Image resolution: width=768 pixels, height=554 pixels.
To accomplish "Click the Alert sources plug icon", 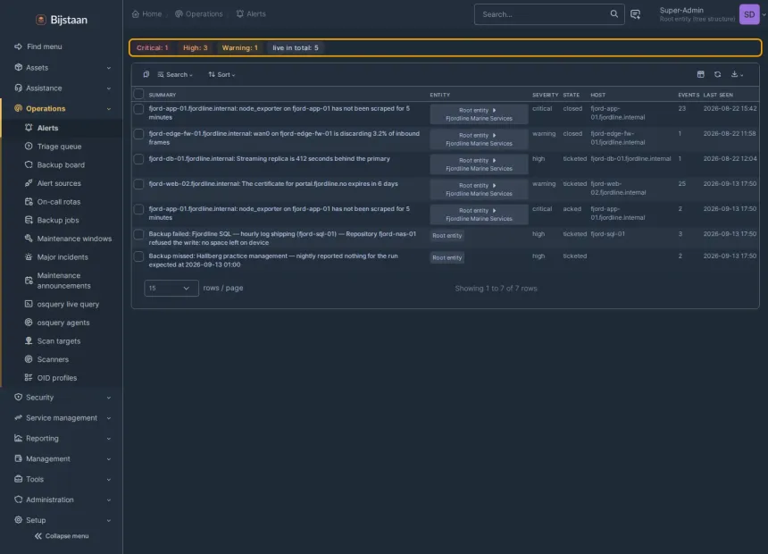I will 29,183.
